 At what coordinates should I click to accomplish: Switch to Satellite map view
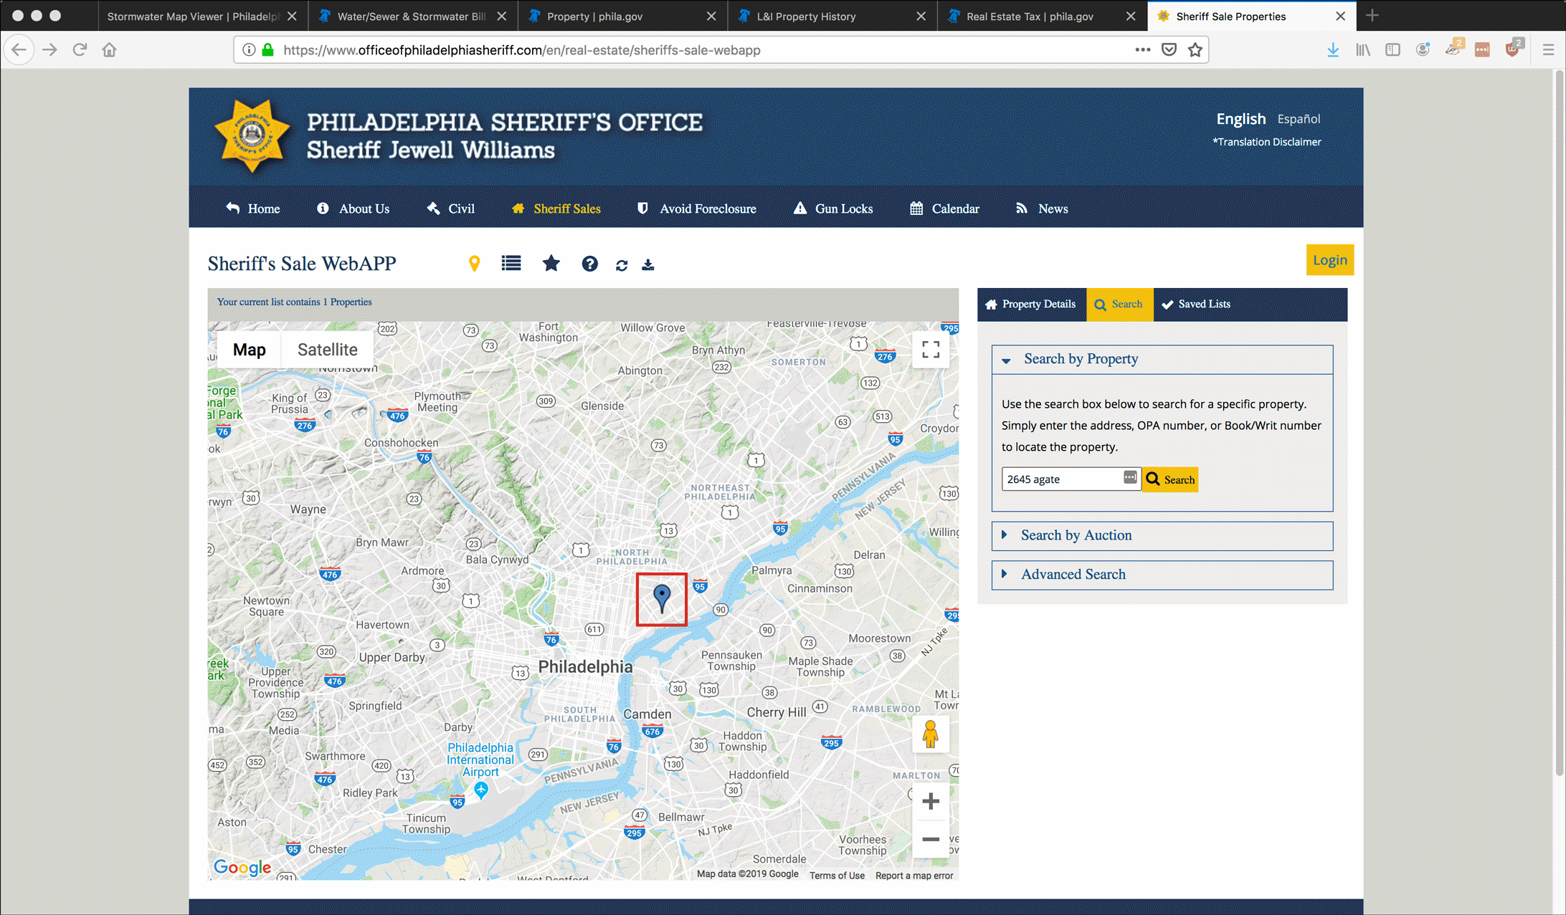point(327,350)
